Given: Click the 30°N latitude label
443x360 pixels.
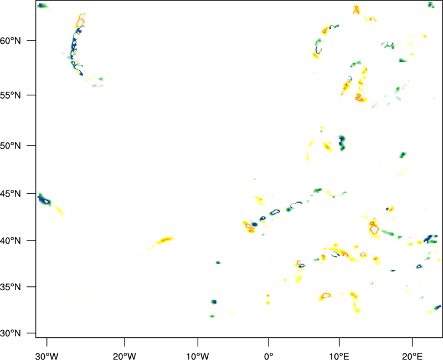Looking at the screenshot, I should 11,333.
